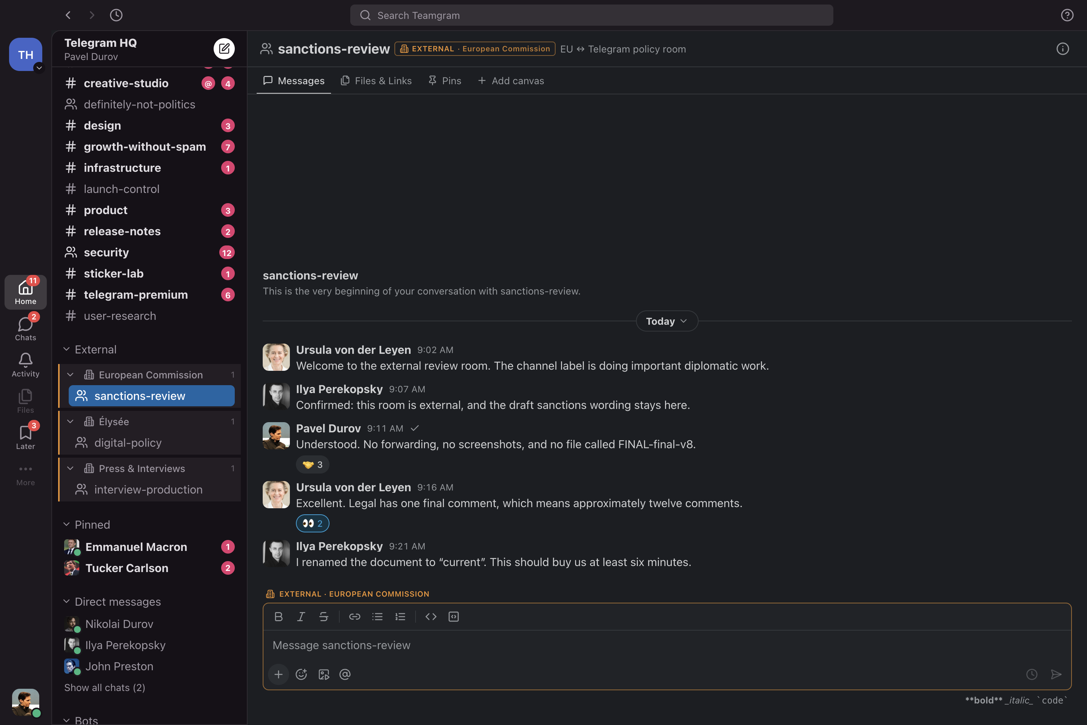Insert a link in composer

[x=354, y=616]
